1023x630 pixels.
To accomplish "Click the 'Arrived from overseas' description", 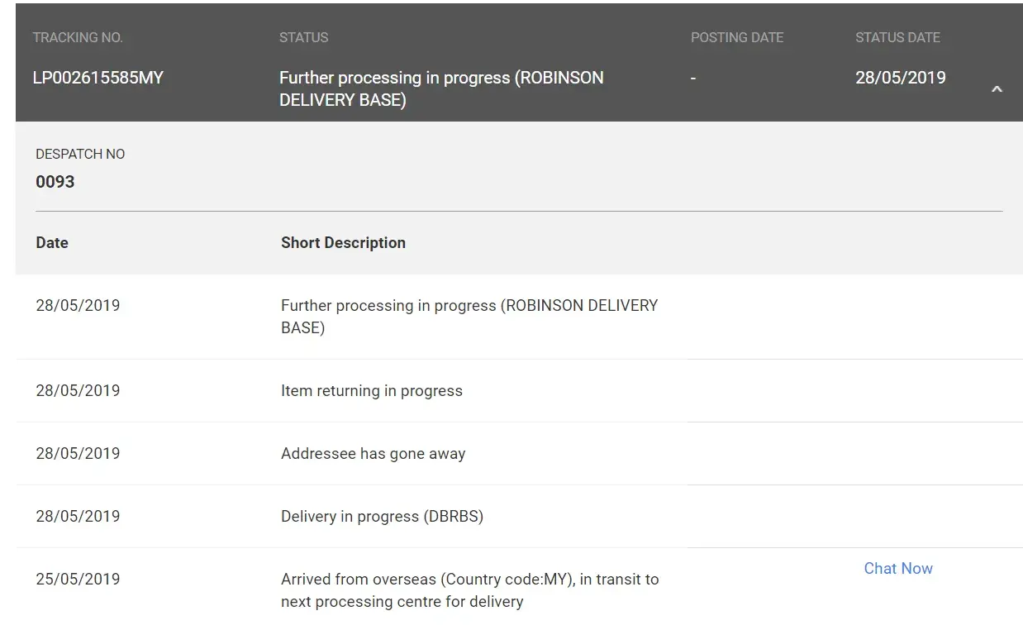I will [469, 589].
